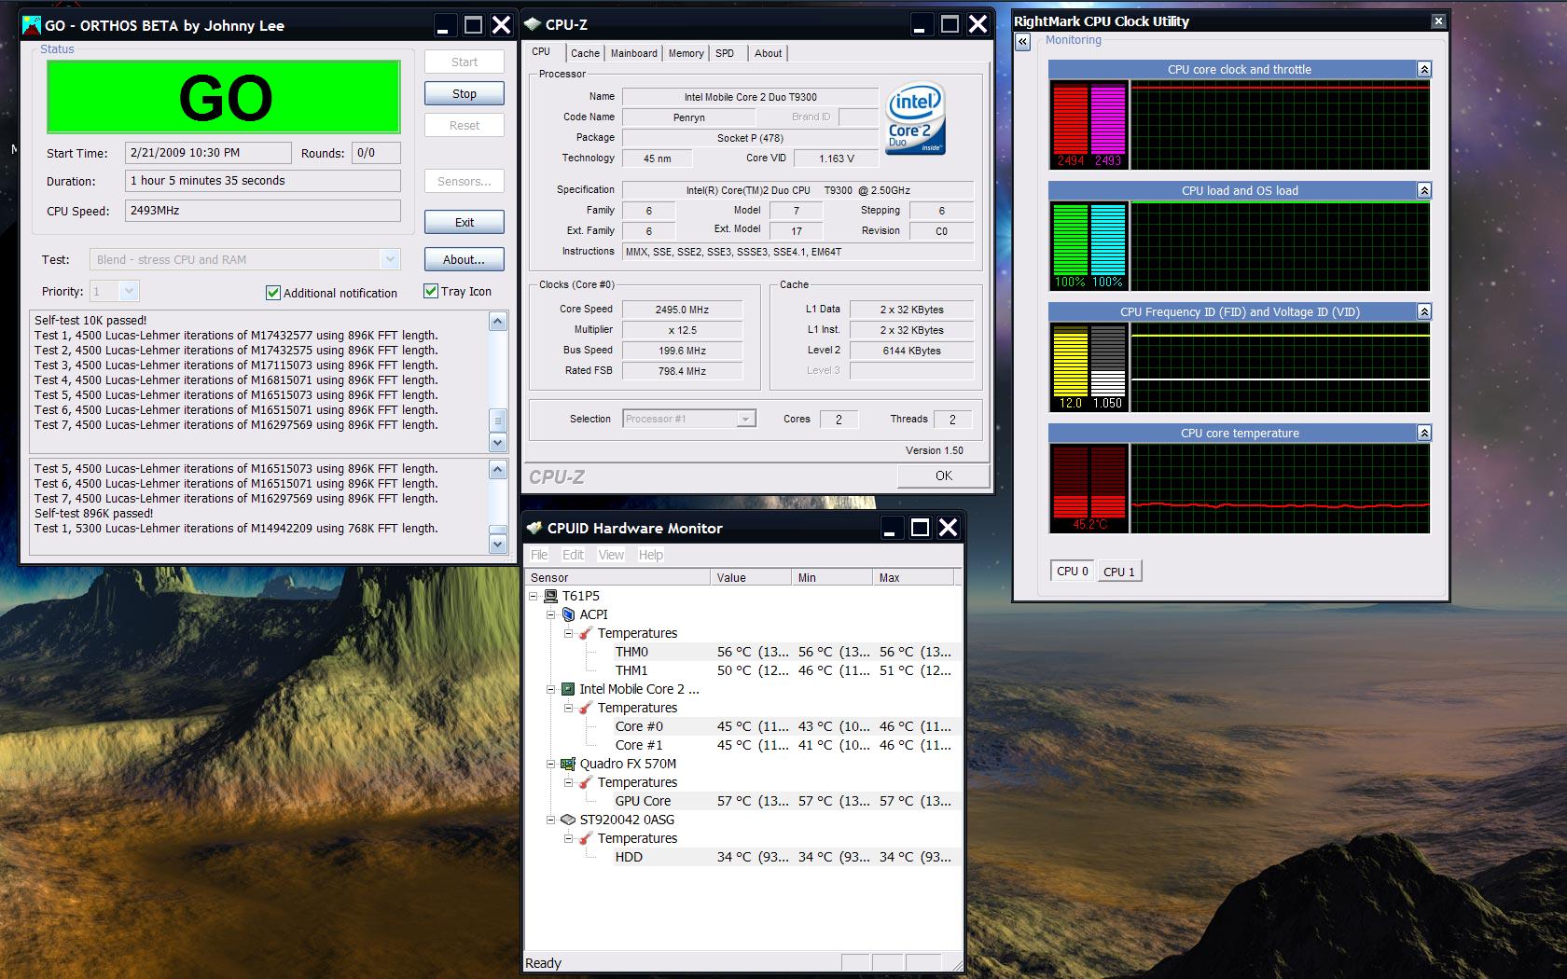1567x979 pixels.
Task: Toggle the Tray Icon checkbox
Action: [431, 291]
